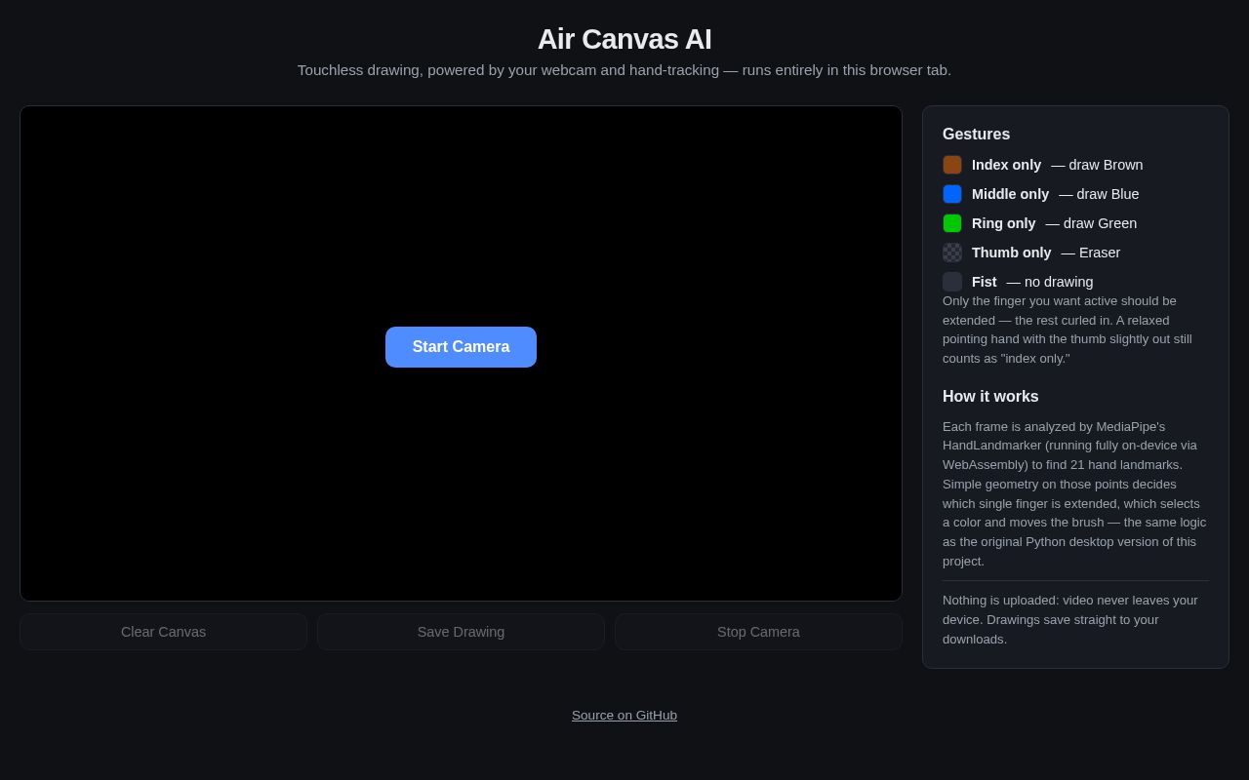Click the Stop Camera button
Viewport: 1249px width, 780px height.
tap(758, 632)
